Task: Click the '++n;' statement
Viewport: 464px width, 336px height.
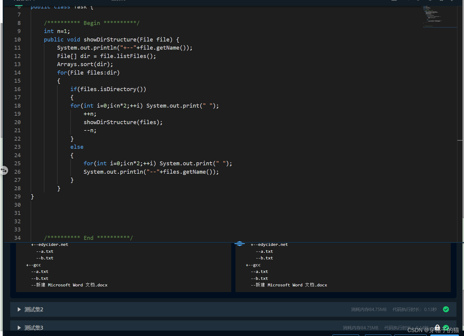Action: 90,114
